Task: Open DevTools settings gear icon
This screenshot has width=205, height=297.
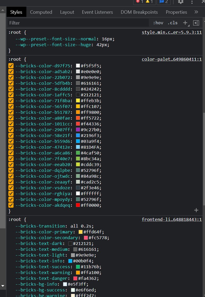Action: 180,2
